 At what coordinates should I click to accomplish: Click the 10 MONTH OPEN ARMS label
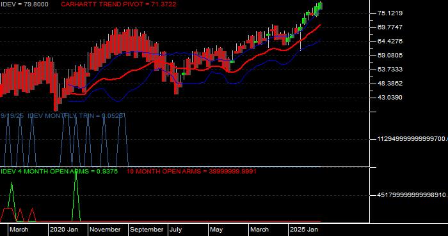[x=191, y=172]
